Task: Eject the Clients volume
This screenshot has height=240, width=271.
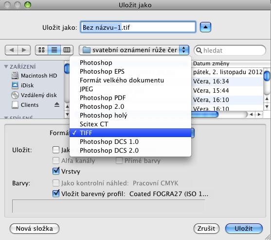Action: pos(57,105)
